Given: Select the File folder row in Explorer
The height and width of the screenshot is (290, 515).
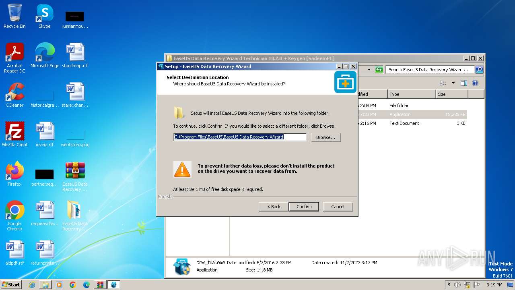Looking at the screenshot, I should point(412,106).
